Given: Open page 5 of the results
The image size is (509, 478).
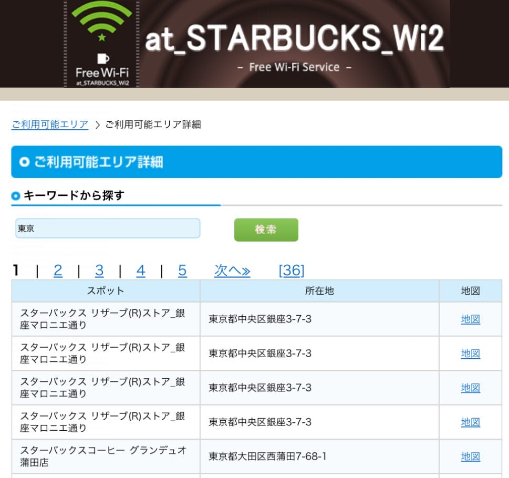Looking at the screenshot, I should click(x=182, y=271).
